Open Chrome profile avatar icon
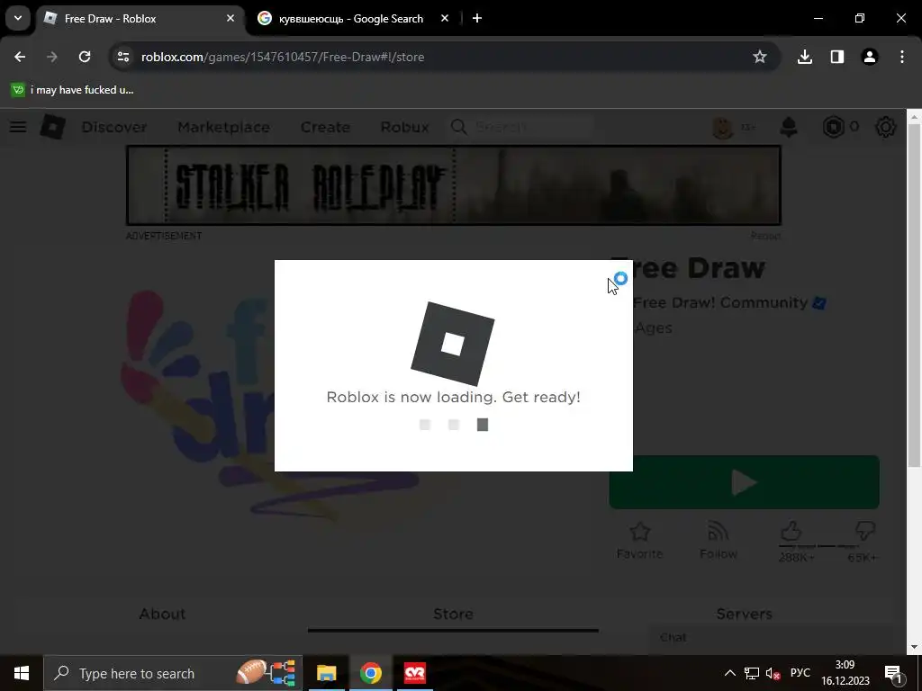The height and width of the screenshot is (691, 922). pyautogui.click(x=870, y=57)
